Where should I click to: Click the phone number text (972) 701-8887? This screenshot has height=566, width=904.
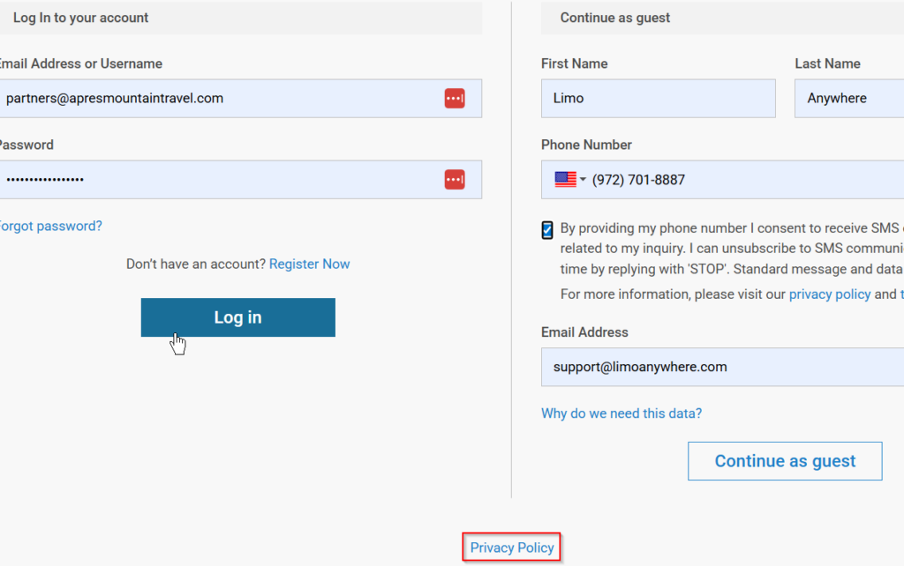pyautogui.click(x=638, y=180)
